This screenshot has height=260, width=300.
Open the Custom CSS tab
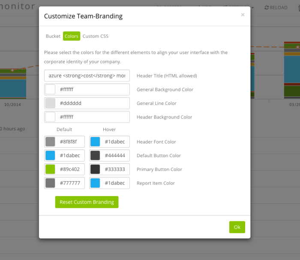click(x=95, y=36)
